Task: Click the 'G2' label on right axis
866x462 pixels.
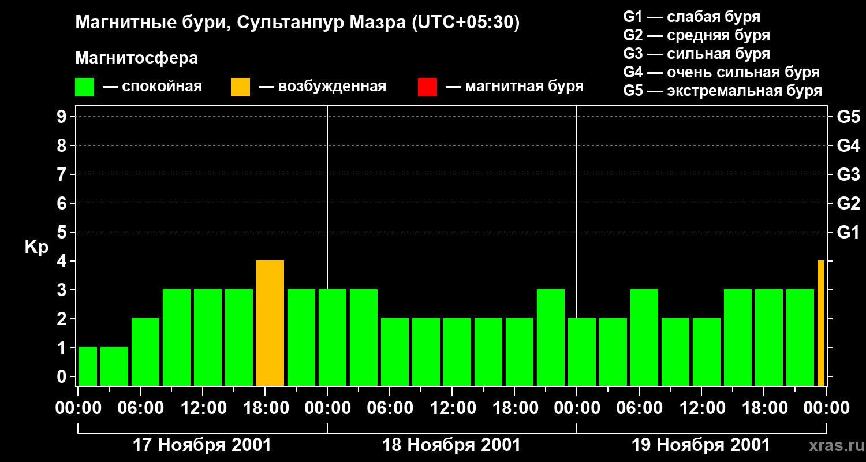Action: pyautogui.click(x=849, y=204)
